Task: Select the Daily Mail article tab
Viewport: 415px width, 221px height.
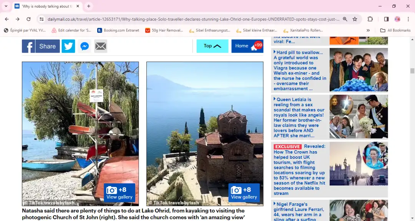Action: pyautogui.click(x=47, y=6)
